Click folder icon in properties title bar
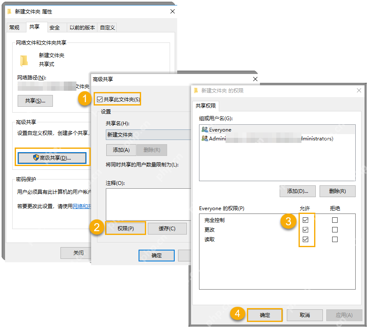This screenshot has height=327, width=367. click(x=9, y=11)
